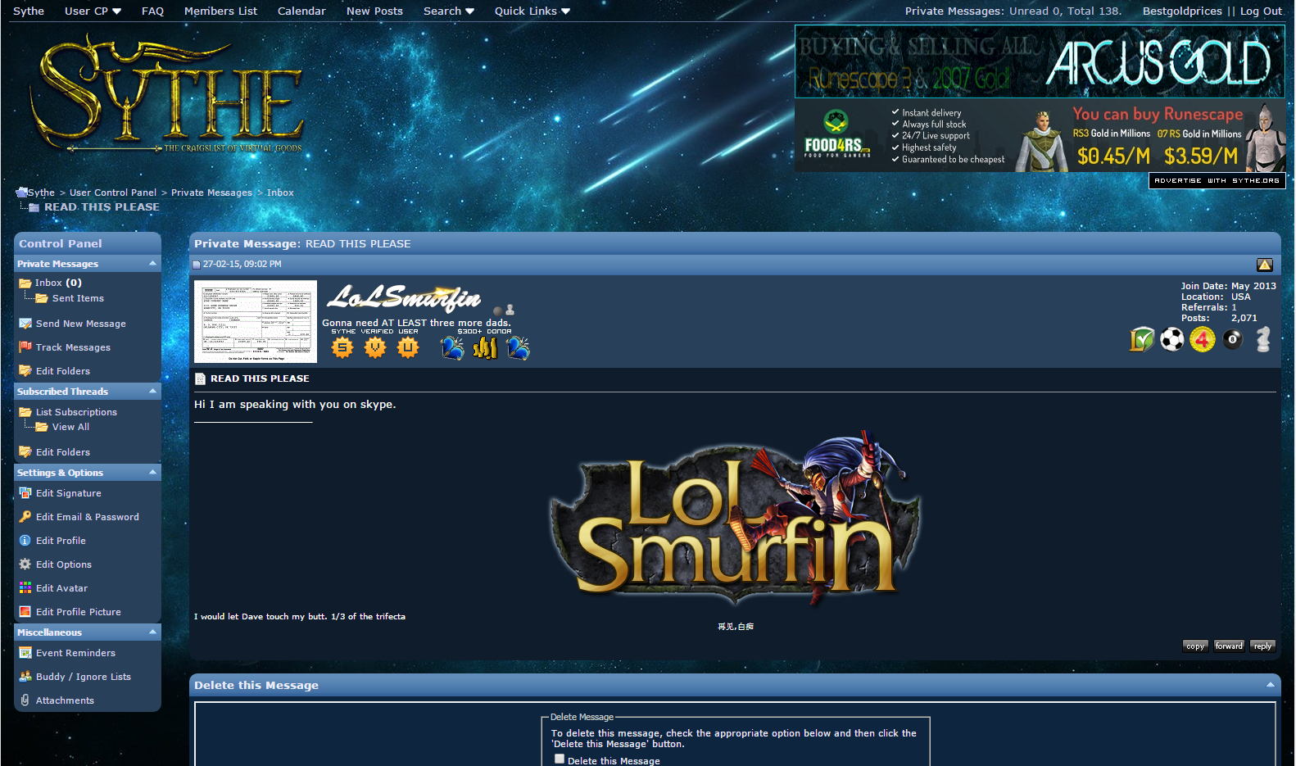Open the FAQ menu item
The image size is (1296, 766).
[x=152, y=11]
